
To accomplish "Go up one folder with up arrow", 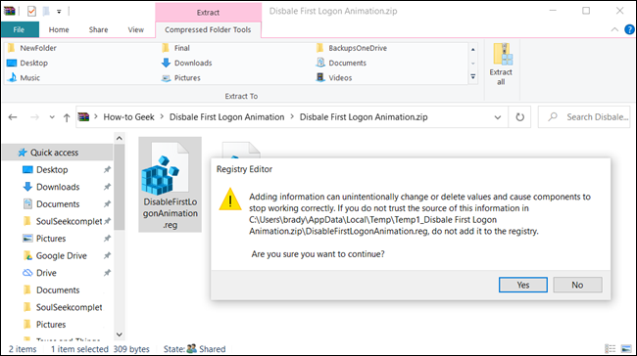I will pos(67,117).
